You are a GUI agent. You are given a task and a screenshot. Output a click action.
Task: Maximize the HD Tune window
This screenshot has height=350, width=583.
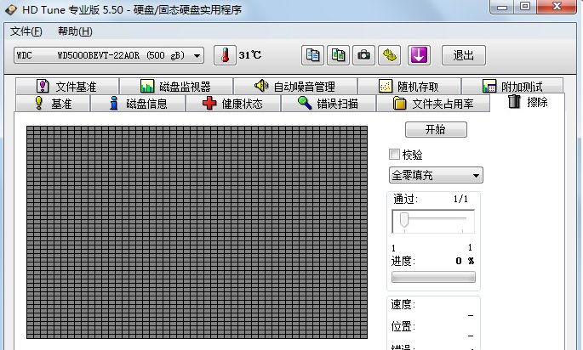point(524,7)
